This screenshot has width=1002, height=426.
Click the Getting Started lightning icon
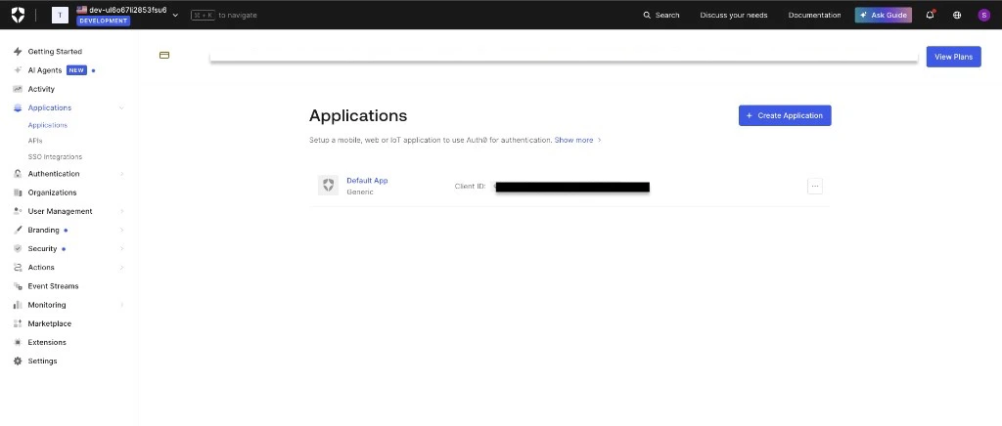click(18, 52)
